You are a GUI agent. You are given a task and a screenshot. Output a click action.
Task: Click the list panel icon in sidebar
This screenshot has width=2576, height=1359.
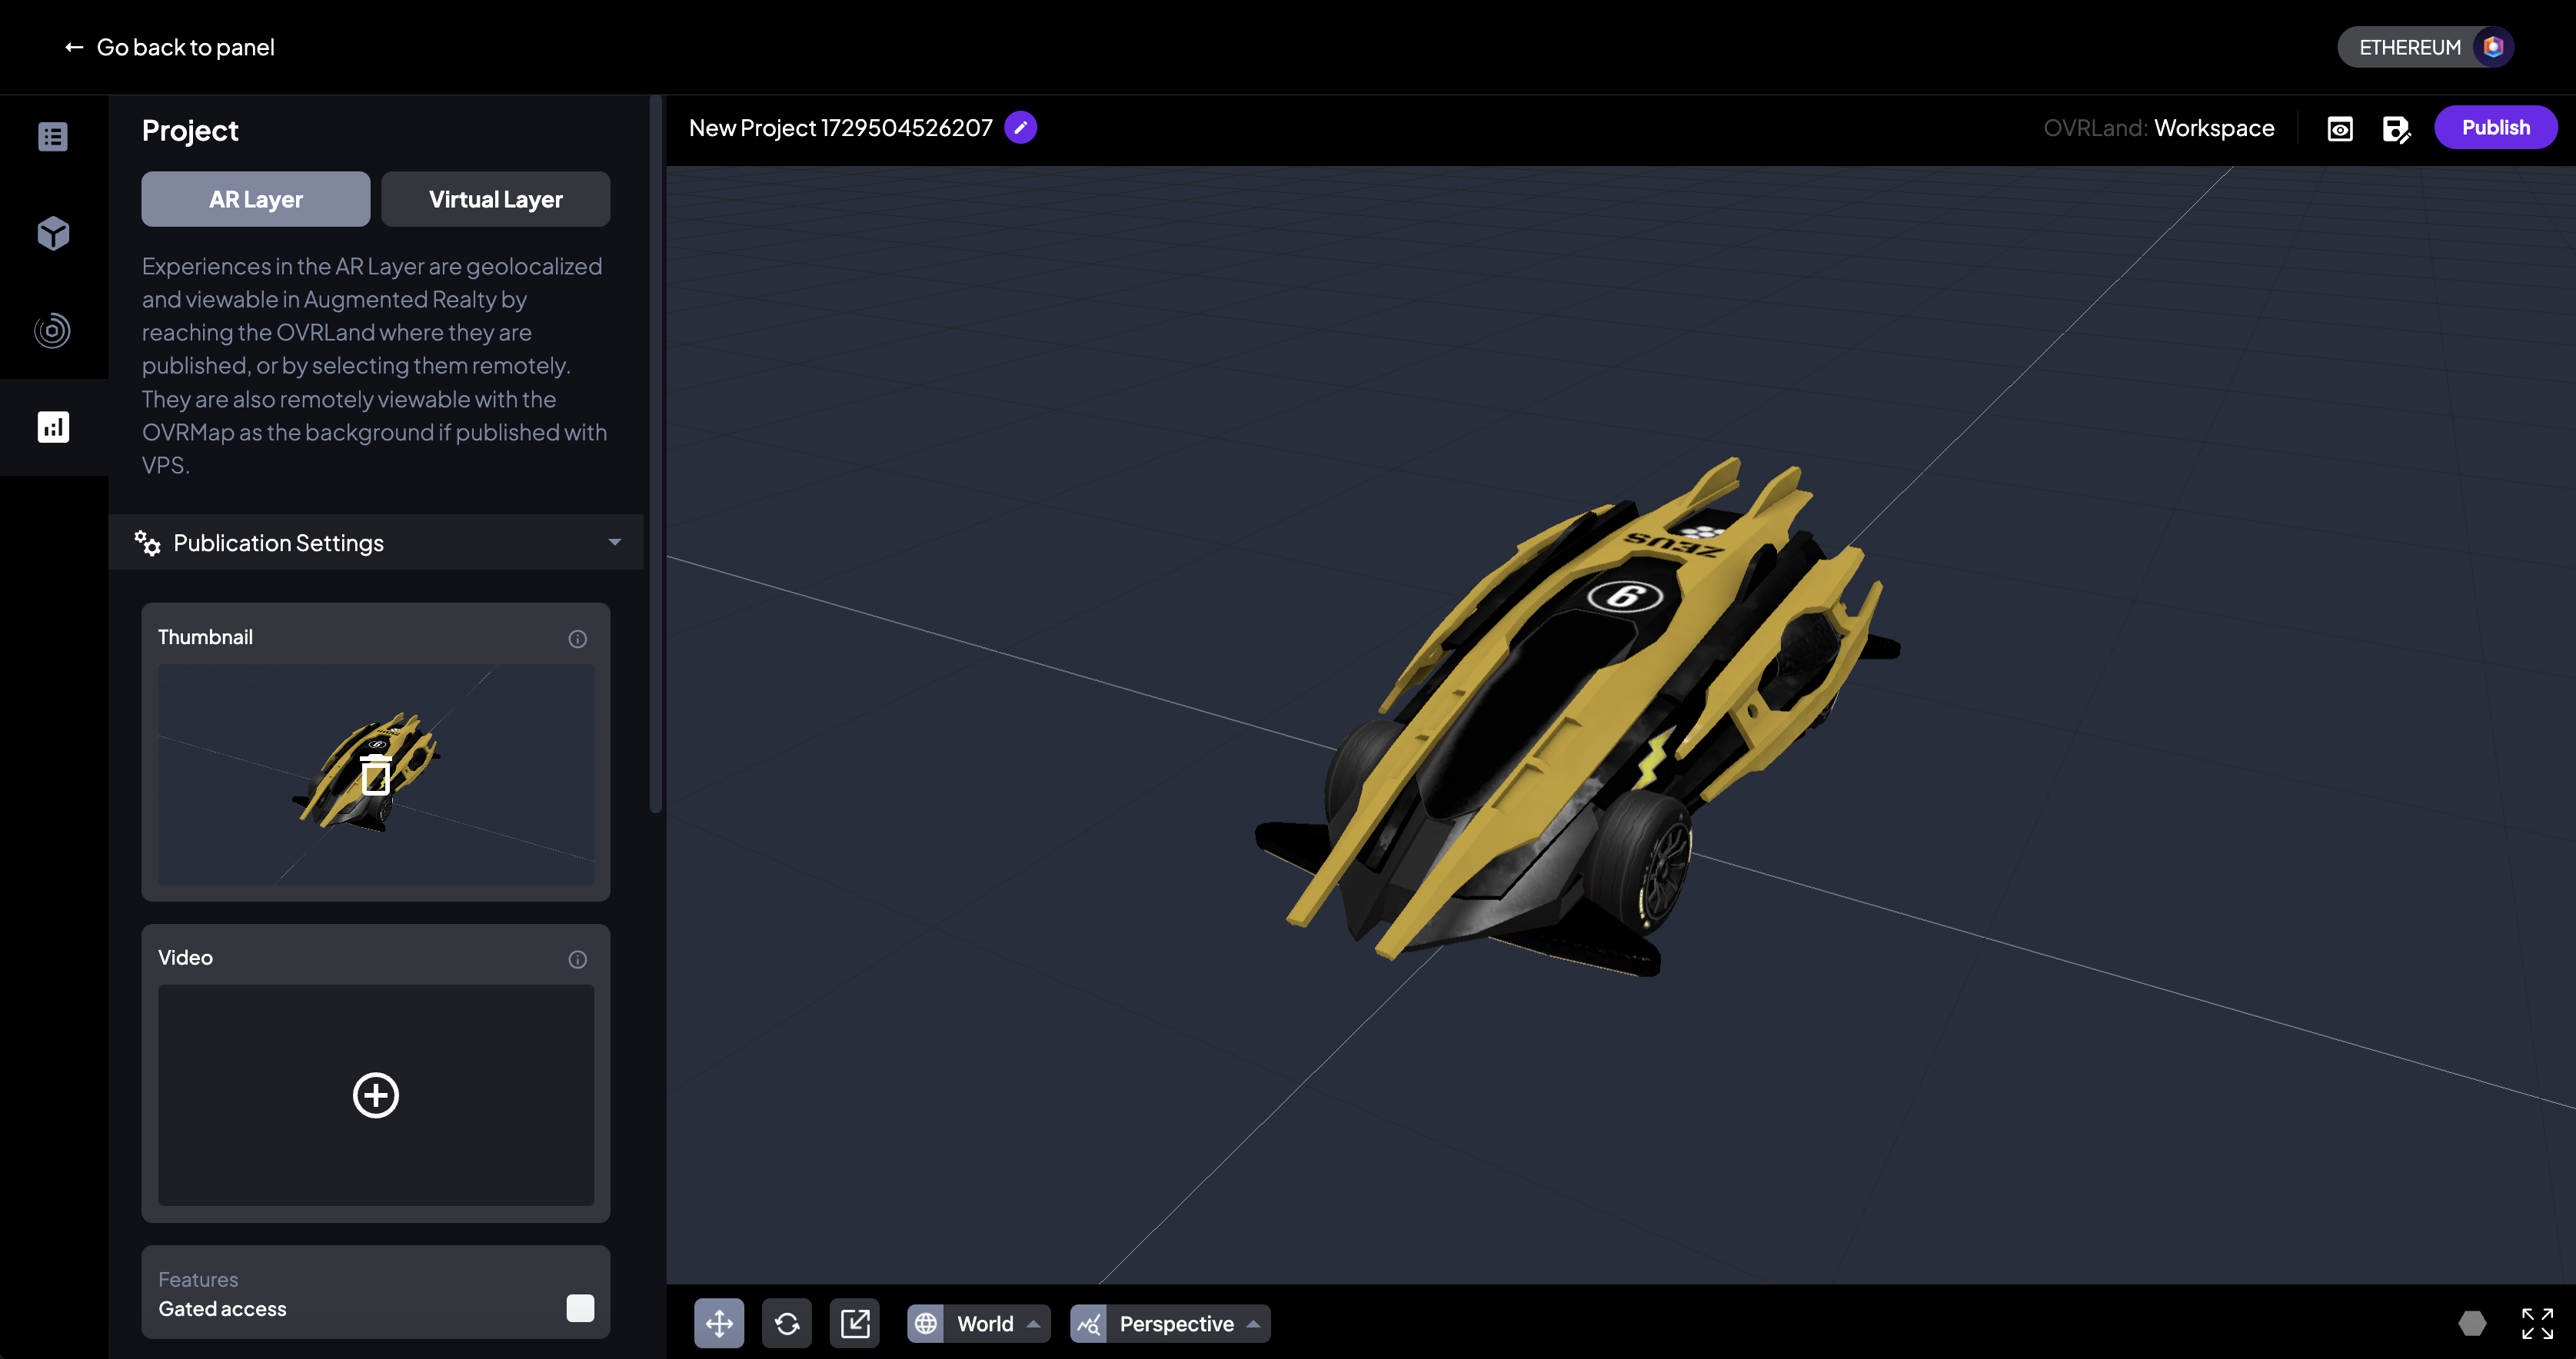[53, 137]
